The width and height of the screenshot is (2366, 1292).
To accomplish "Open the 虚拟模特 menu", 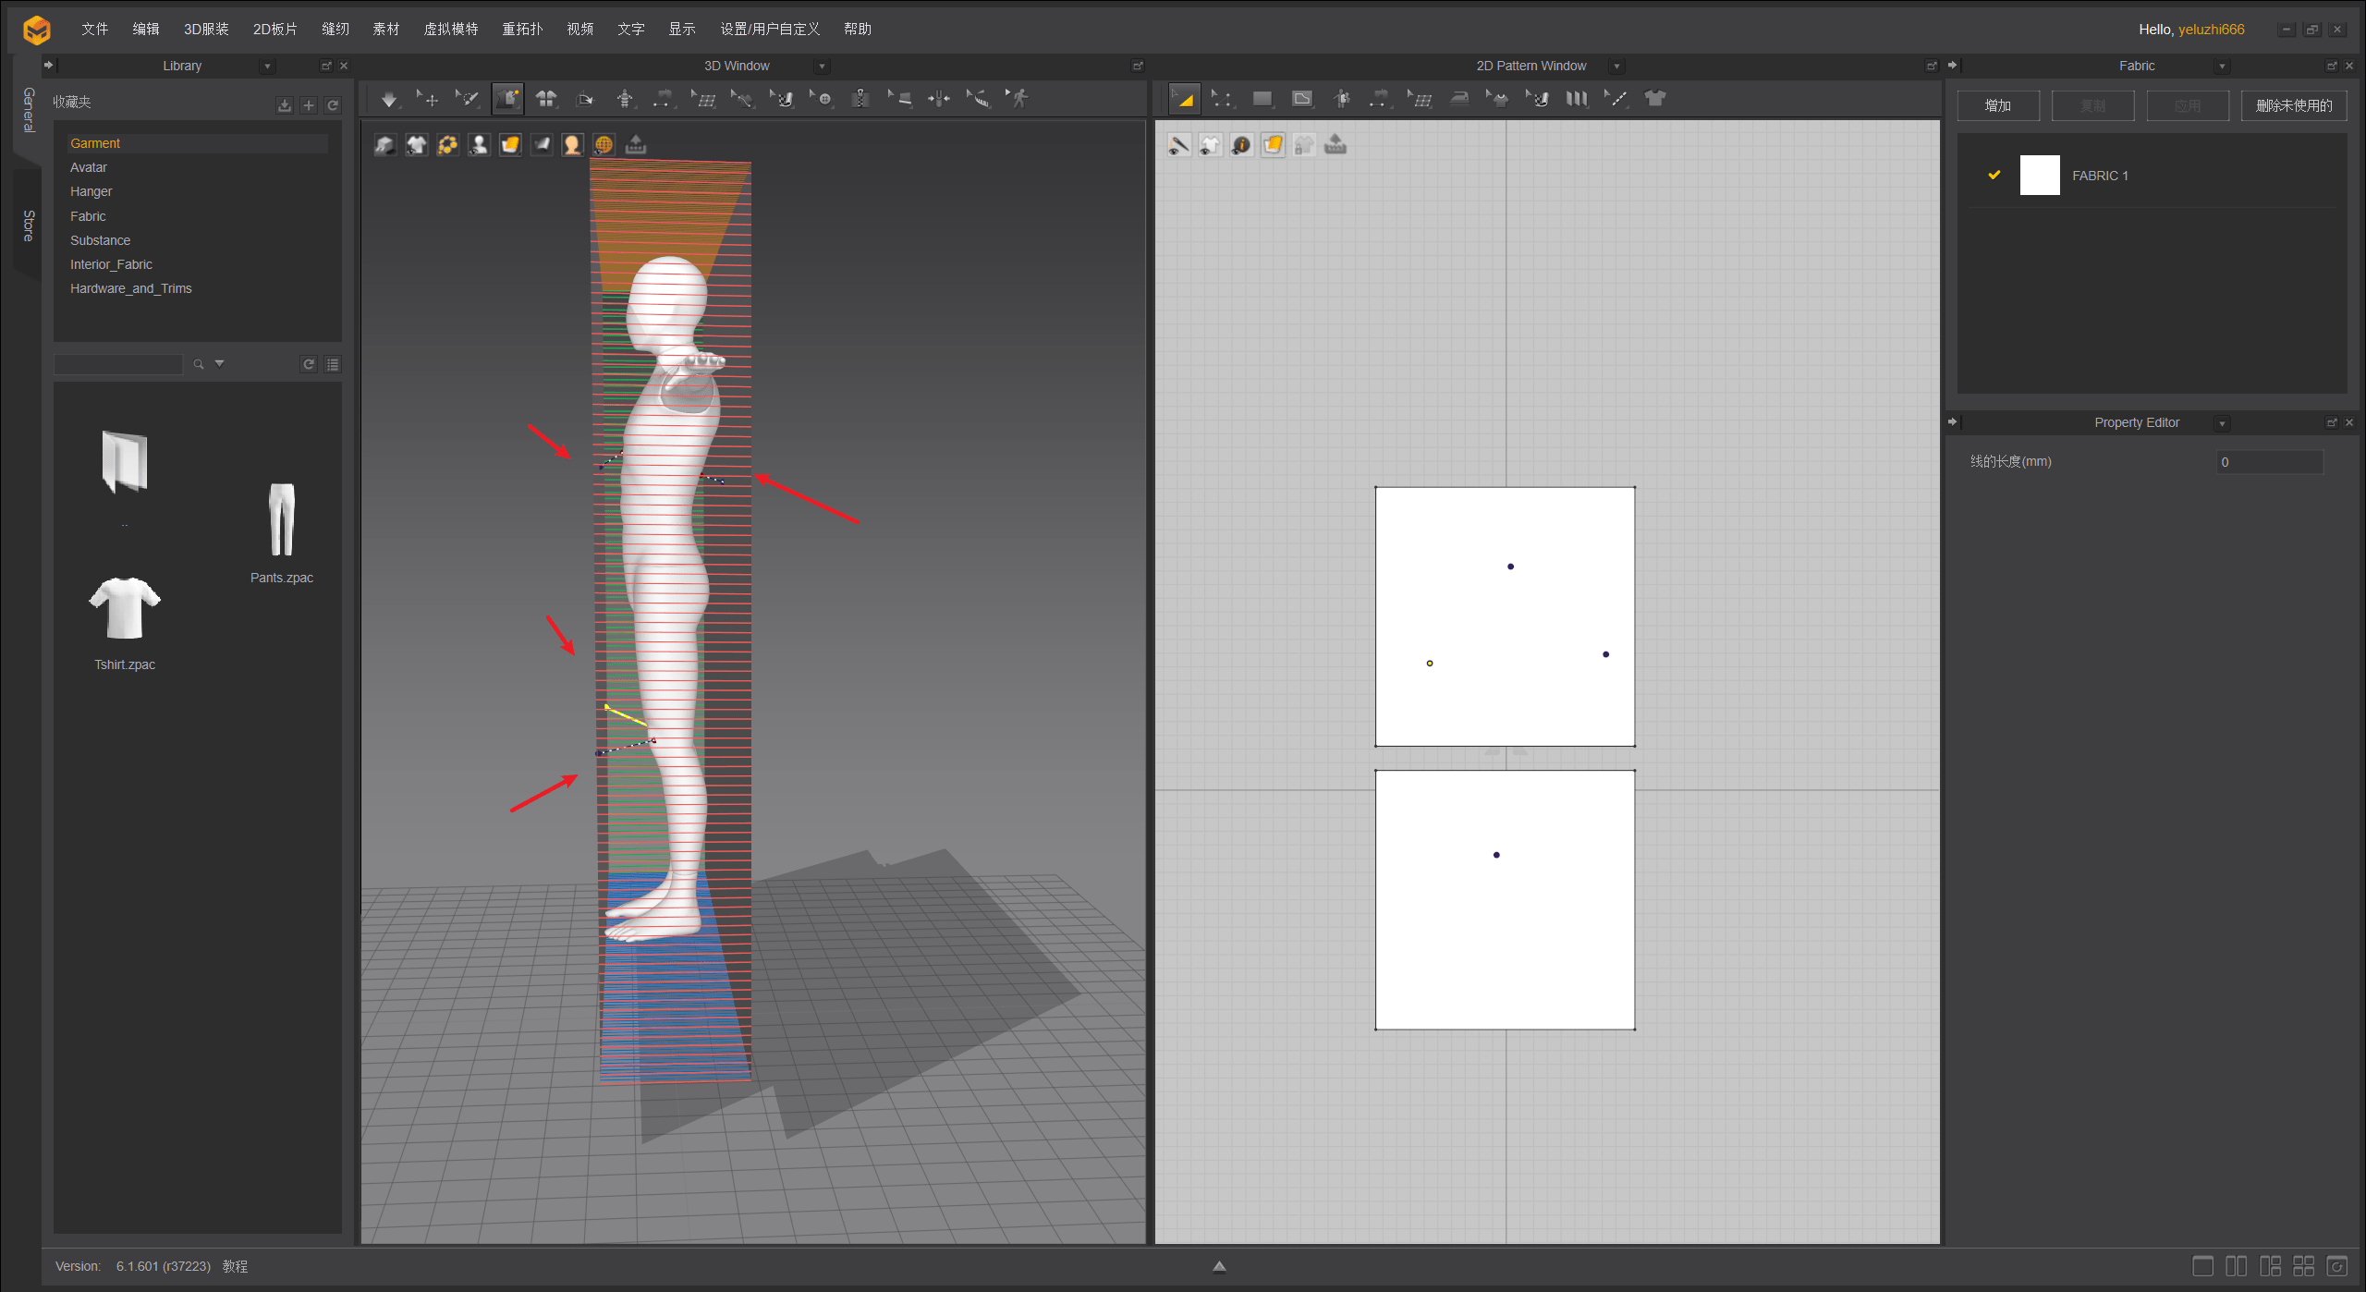I will tap(450, 29).
